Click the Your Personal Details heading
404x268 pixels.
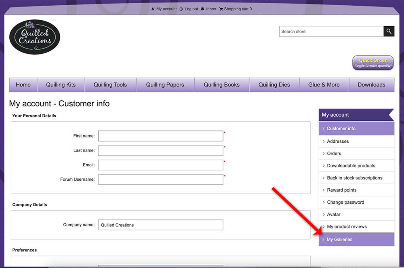(34, 116)
